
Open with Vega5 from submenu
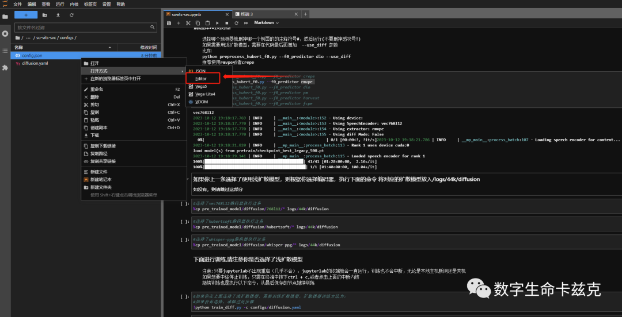(209, 86)
